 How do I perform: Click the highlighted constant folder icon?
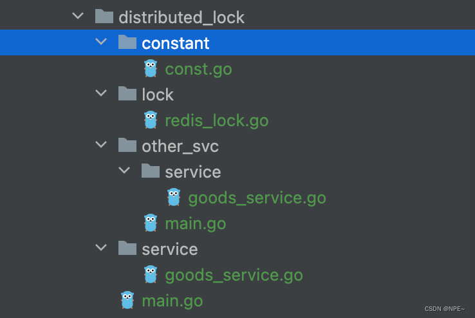127,42
